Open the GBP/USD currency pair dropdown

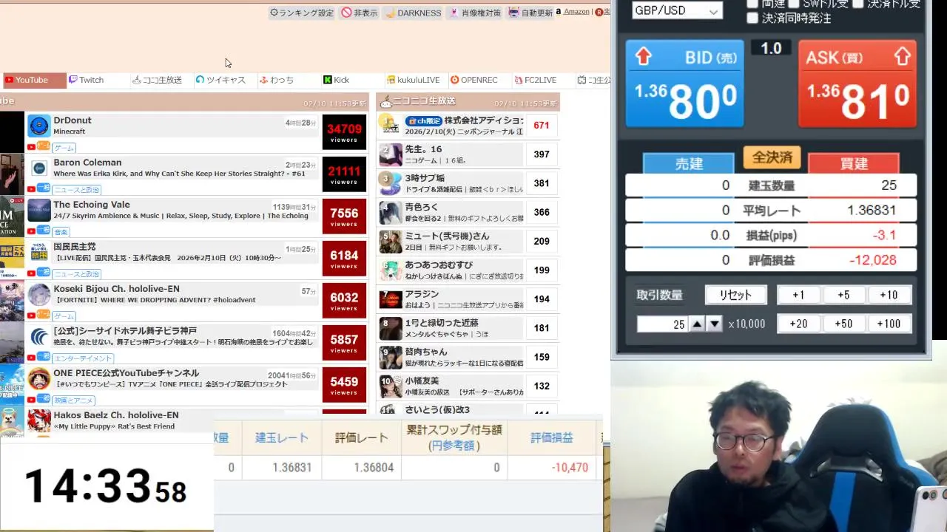point(677,10)
